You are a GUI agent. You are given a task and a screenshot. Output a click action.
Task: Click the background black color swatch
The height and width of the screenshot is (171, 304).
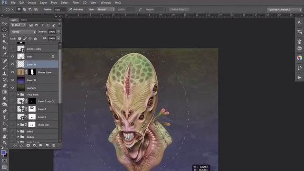(x=6, y=155)
